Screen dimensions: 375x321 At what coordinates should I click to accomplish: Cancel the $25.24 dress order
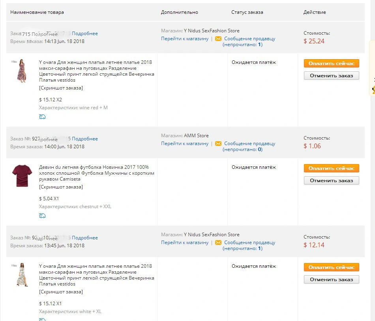(x=332, y=76)
